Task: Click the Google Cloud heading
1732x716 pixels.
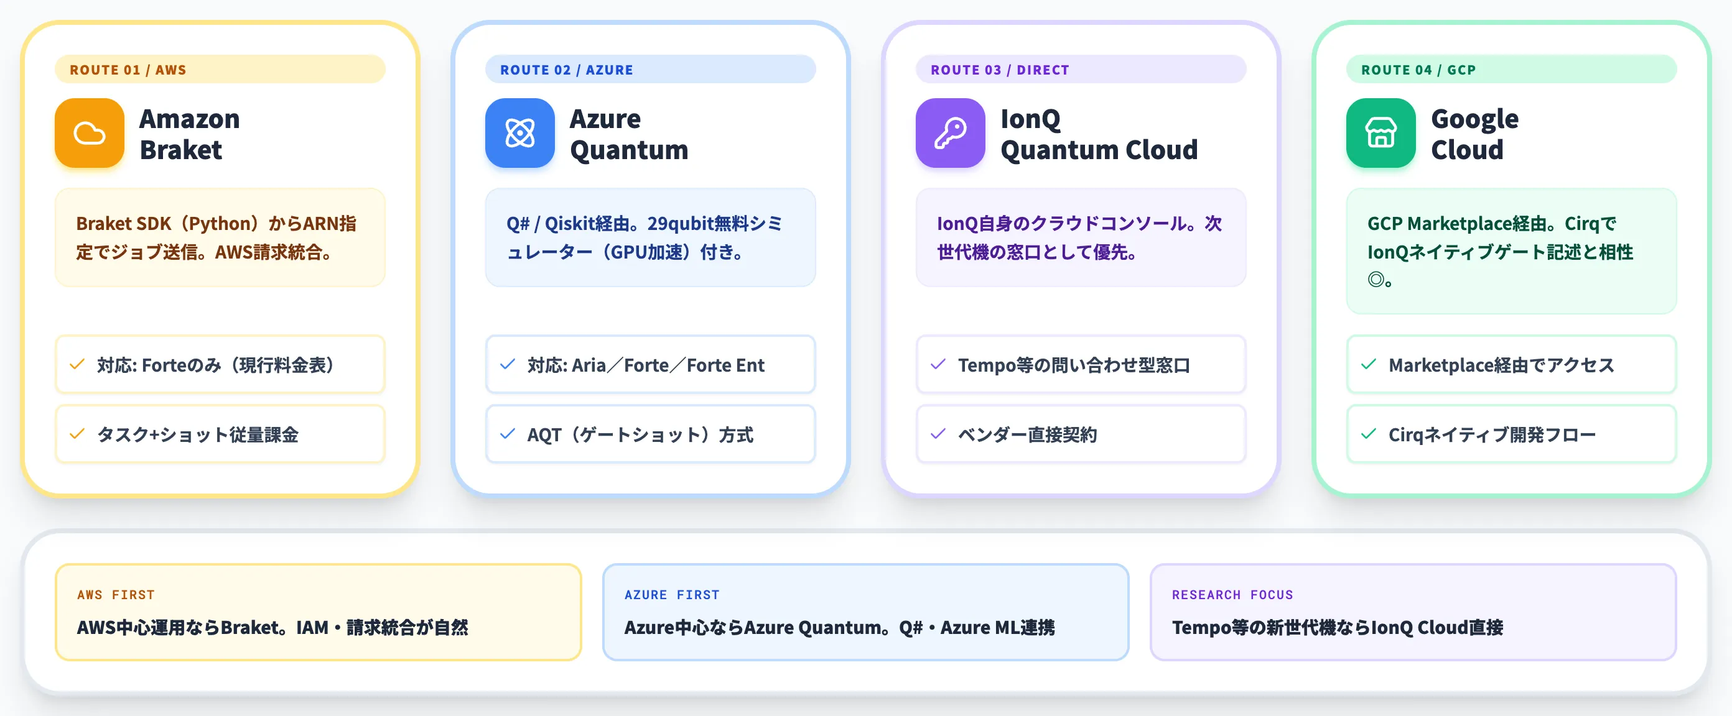Action: (x=1474, y=134)
